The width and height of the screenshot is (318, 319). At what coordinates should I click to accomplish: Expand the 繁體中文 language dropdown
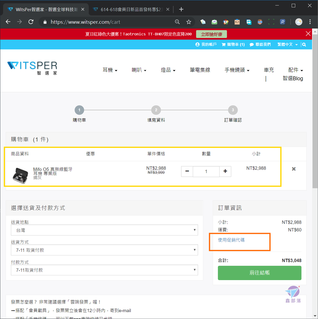(x=287, y=44)
